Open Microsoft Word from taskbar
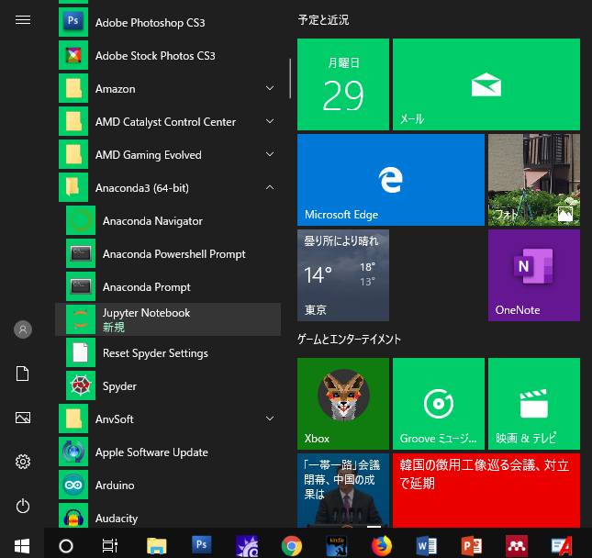This screenshot has width=592, height=558. 427,545
